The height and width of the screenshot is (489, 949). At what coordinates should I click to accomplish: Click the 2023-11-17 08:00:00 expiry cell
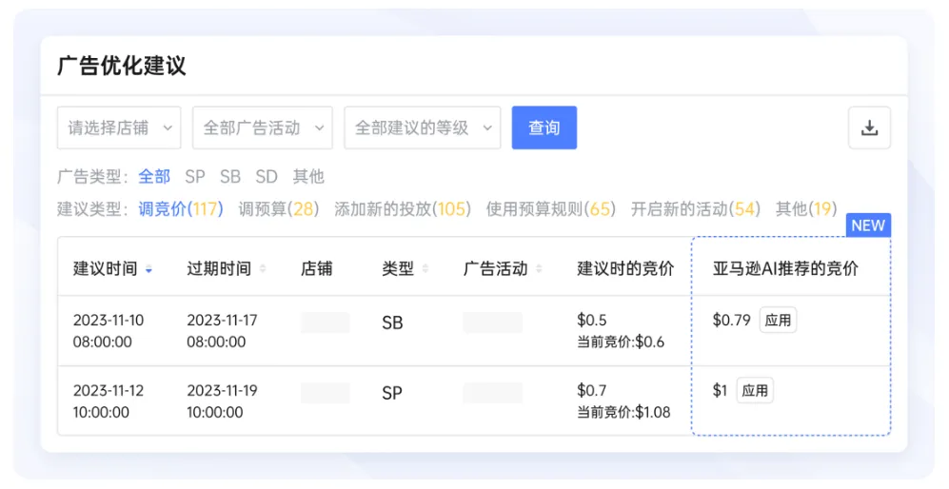[x=222, y=331]
